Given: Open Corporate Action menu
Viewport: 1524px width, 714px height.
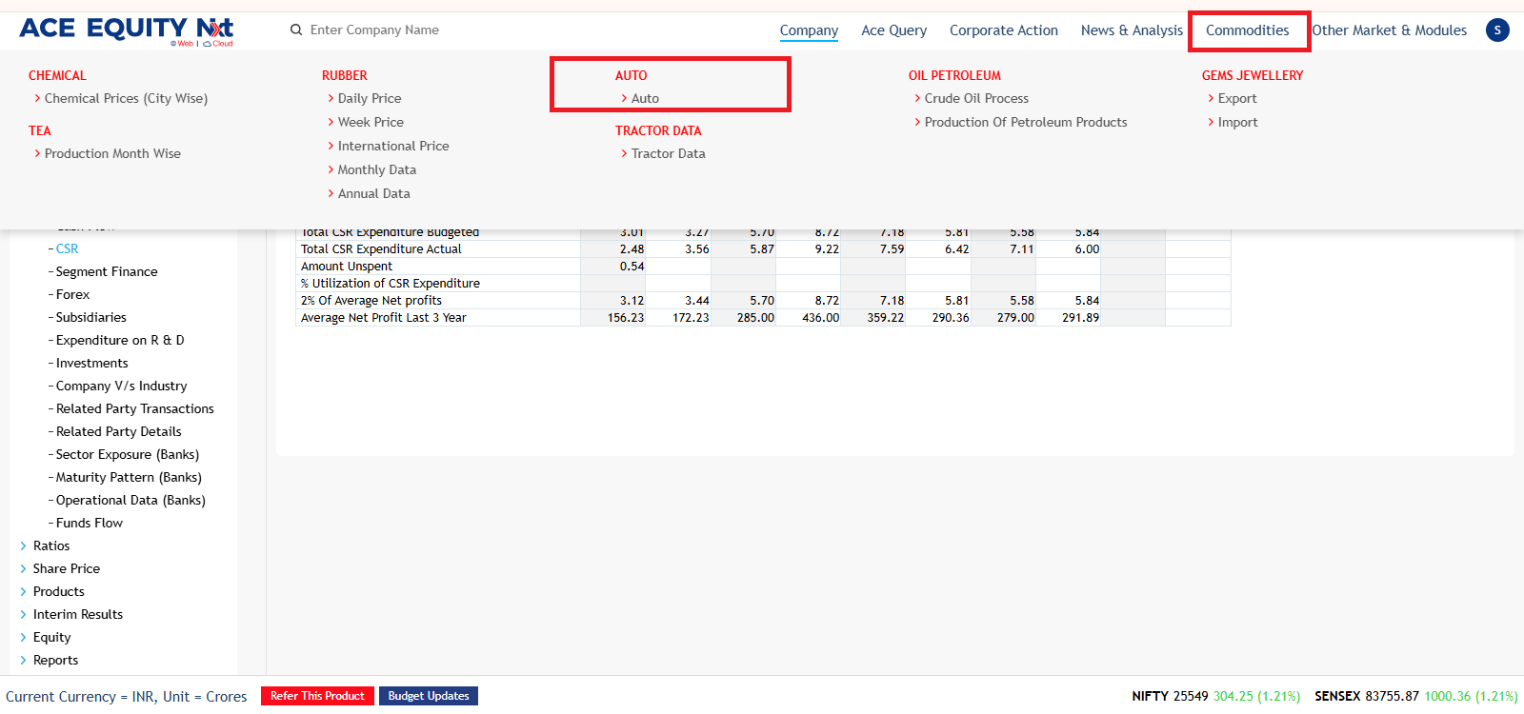Looking at the screenshot, I should (x=1003, y=30).
